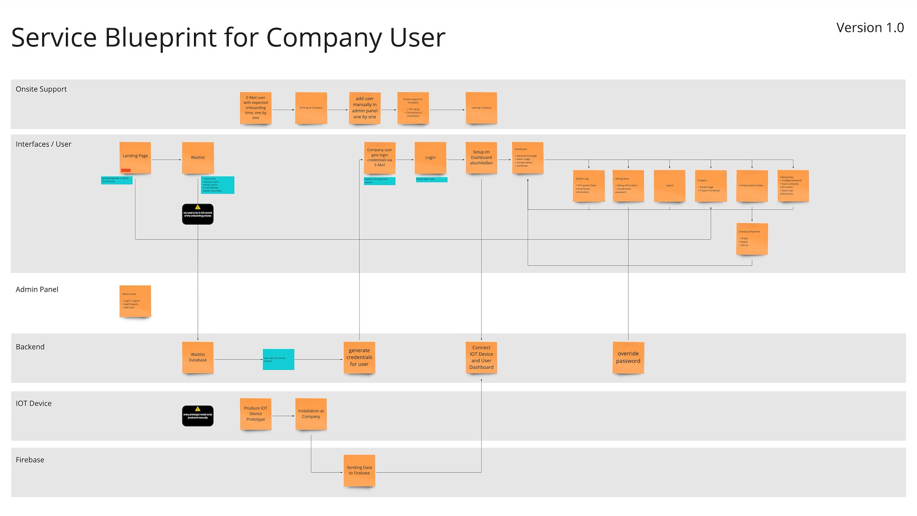
Task: Select the 'Sending Data to Firebase' note
Action: 359,471
